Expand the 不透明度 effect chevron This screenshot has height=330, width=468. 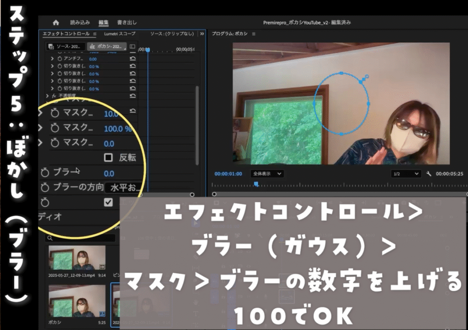pos(48,96)
